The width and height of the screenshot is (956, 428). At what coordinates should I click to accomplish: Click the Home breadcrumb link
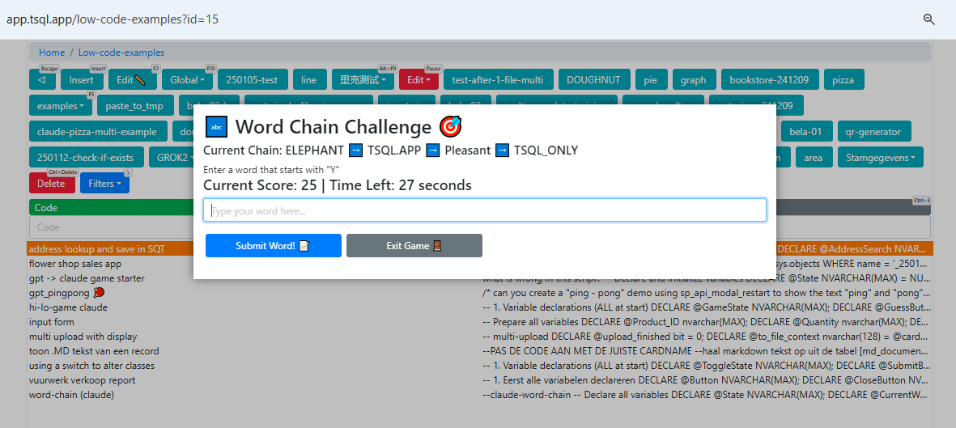click(x=52, y=53)
